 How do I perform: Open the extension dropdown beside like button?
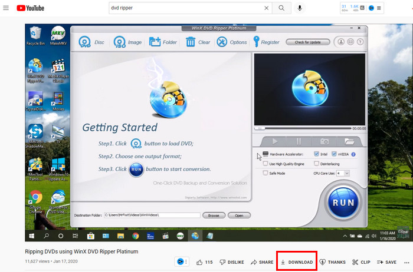point(186,262)
